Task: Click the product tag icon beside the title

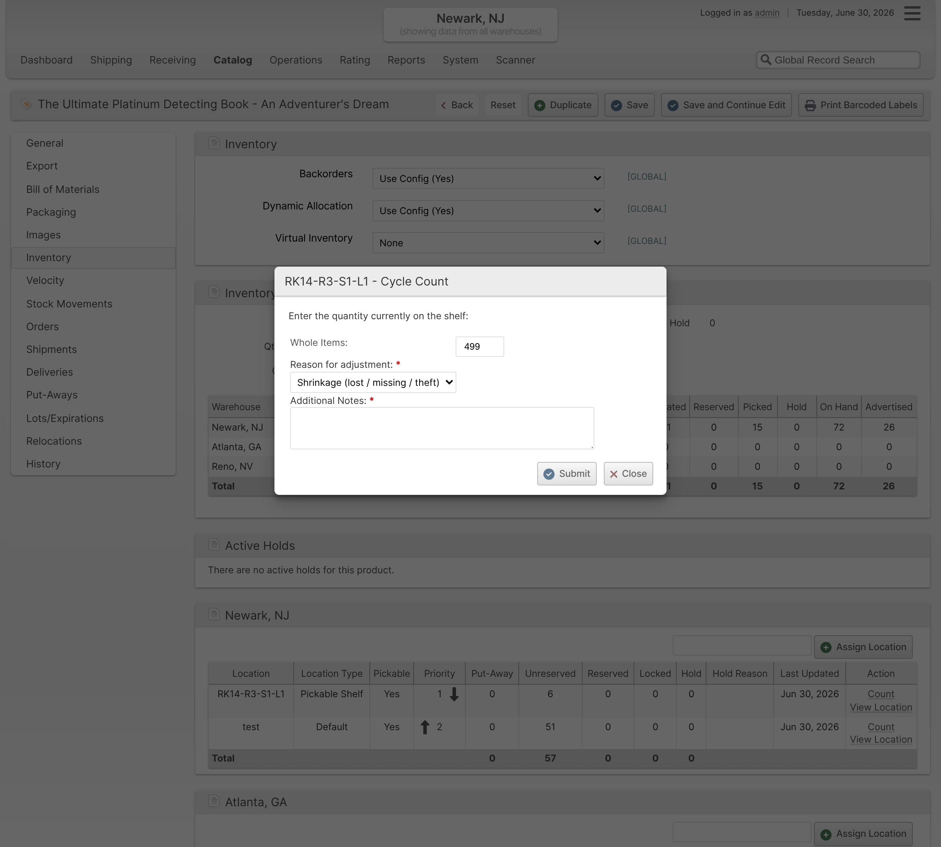Action: pyautogui.click(x=26, y=104)
